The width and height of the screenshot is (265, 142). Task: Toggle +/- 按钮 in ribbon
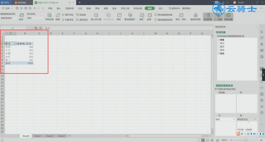[x=218, y=17]
